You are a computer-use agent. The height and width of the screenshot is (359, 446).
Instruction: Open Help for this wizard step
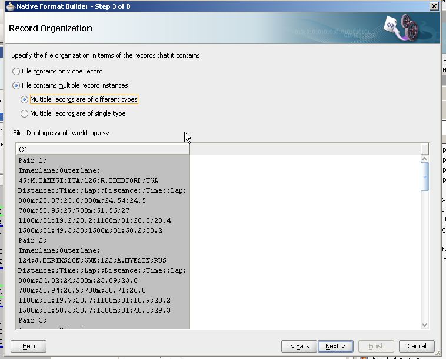[28, 346]
